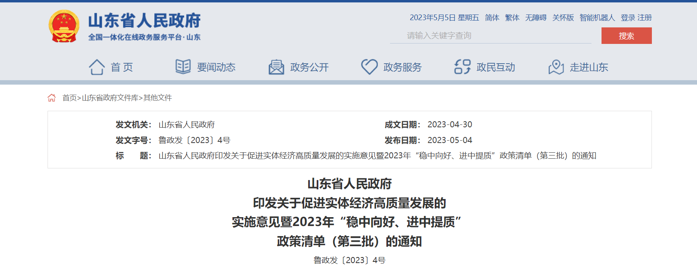
Task: Click the 登录 login link
Action: tap(628, 18)
